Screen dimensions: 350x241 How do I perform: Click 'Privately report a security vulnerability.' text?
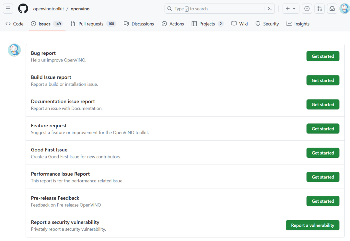[x=68, y=229]
